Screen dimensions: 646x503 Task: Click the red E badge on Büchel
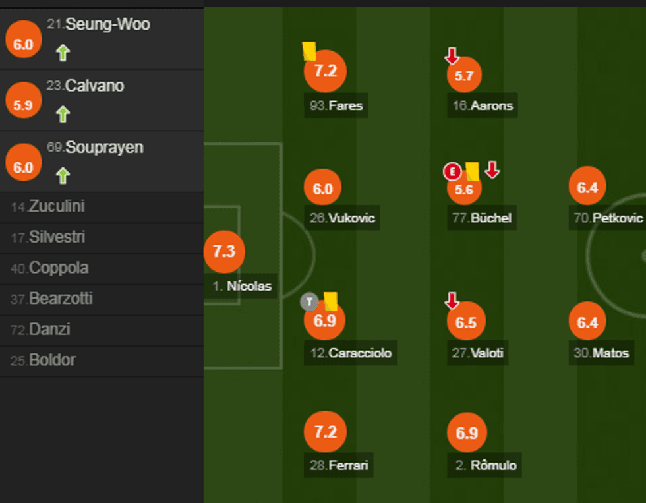[x=452, y=172]
